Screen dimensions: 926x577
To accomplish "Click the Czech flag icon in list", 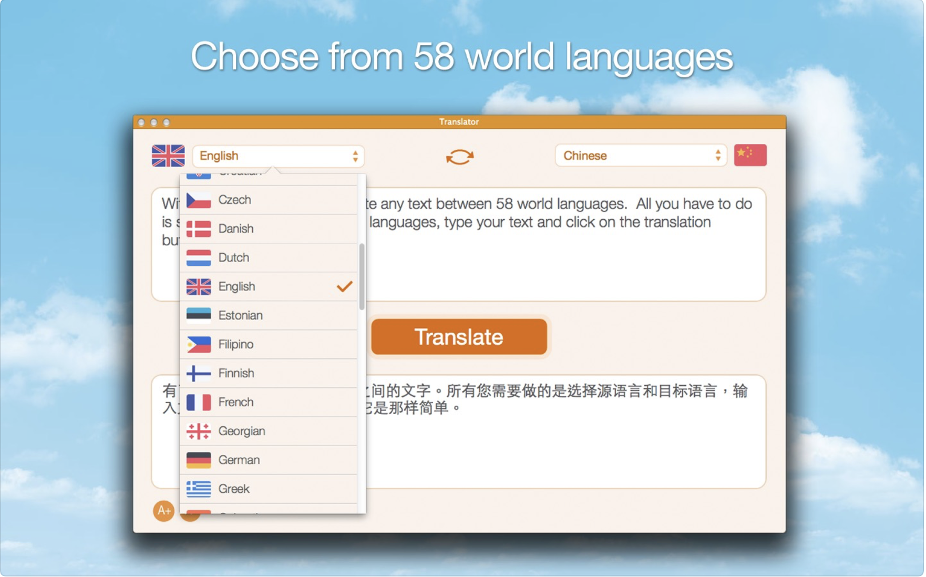I will tap(199, 200).
